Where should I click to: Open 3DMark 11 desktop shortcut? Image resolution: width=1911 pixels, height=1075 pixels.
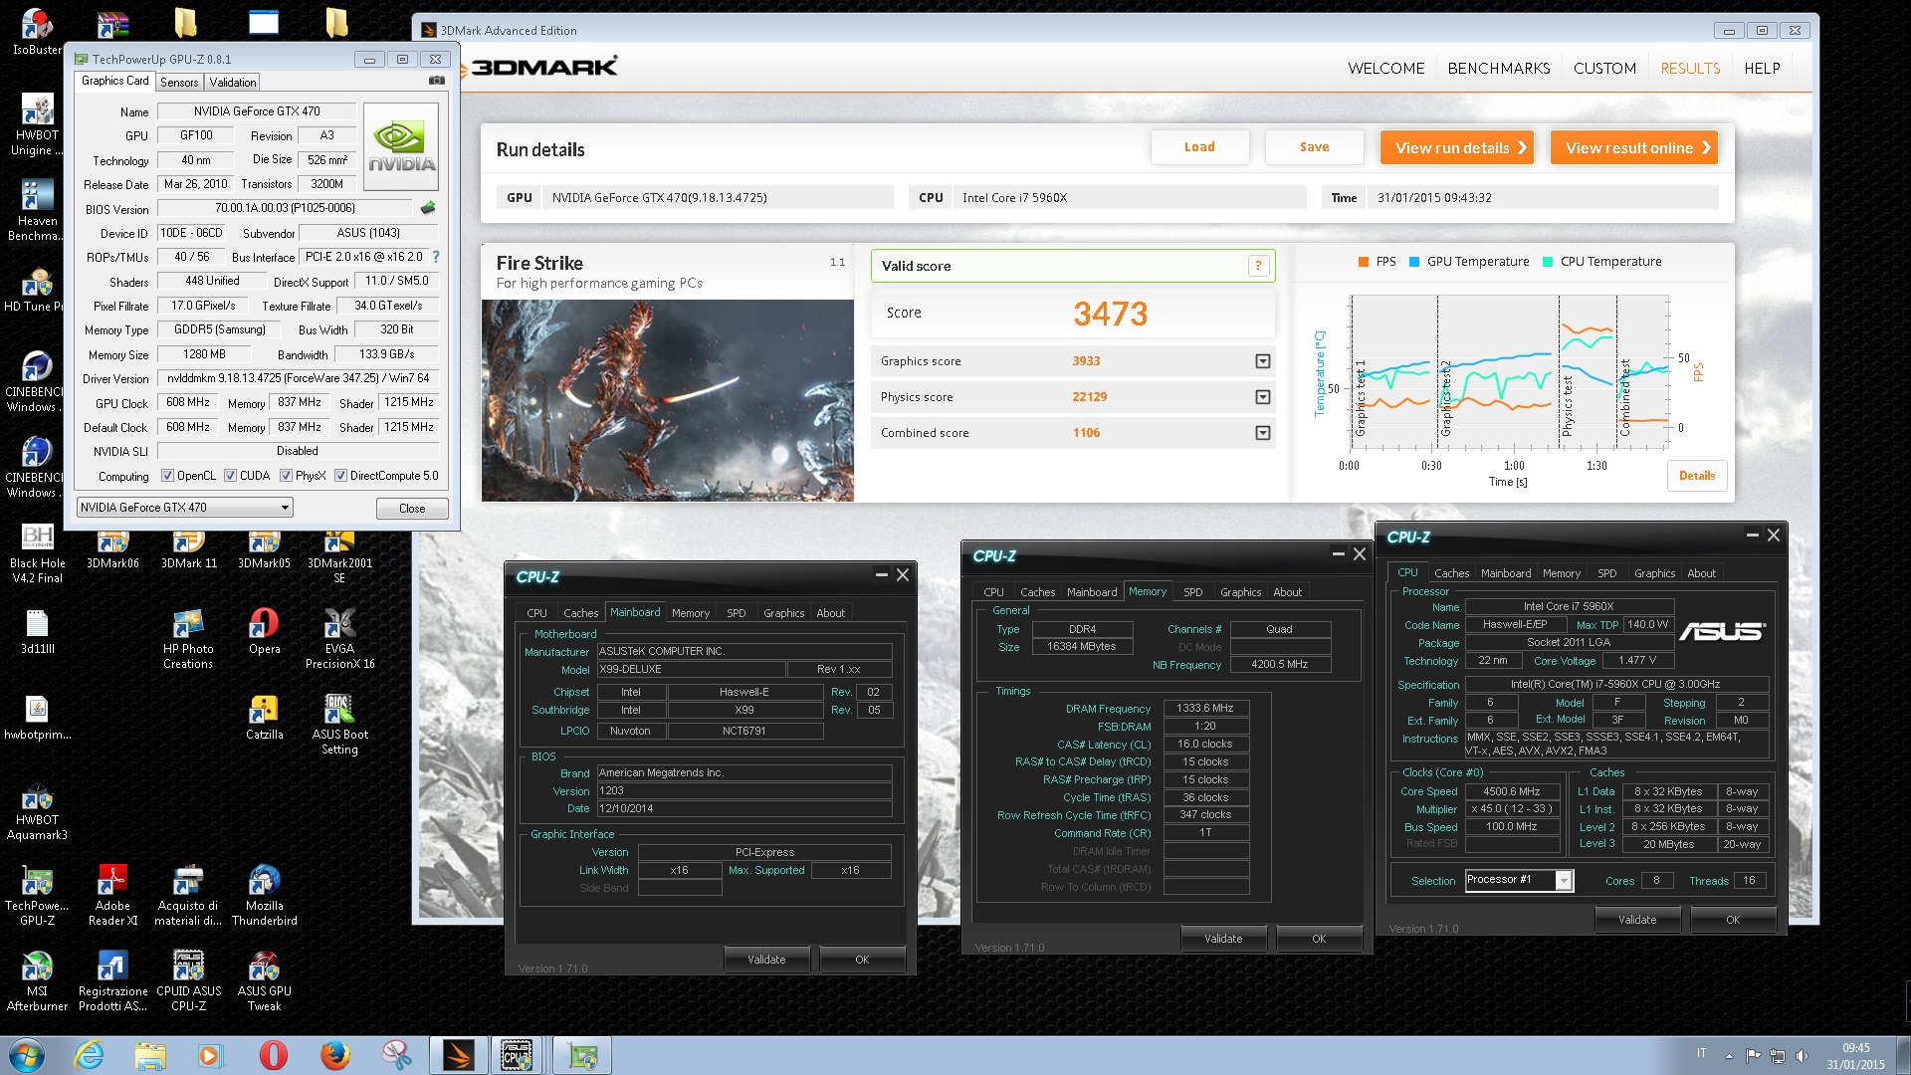(x=189, y=548)
